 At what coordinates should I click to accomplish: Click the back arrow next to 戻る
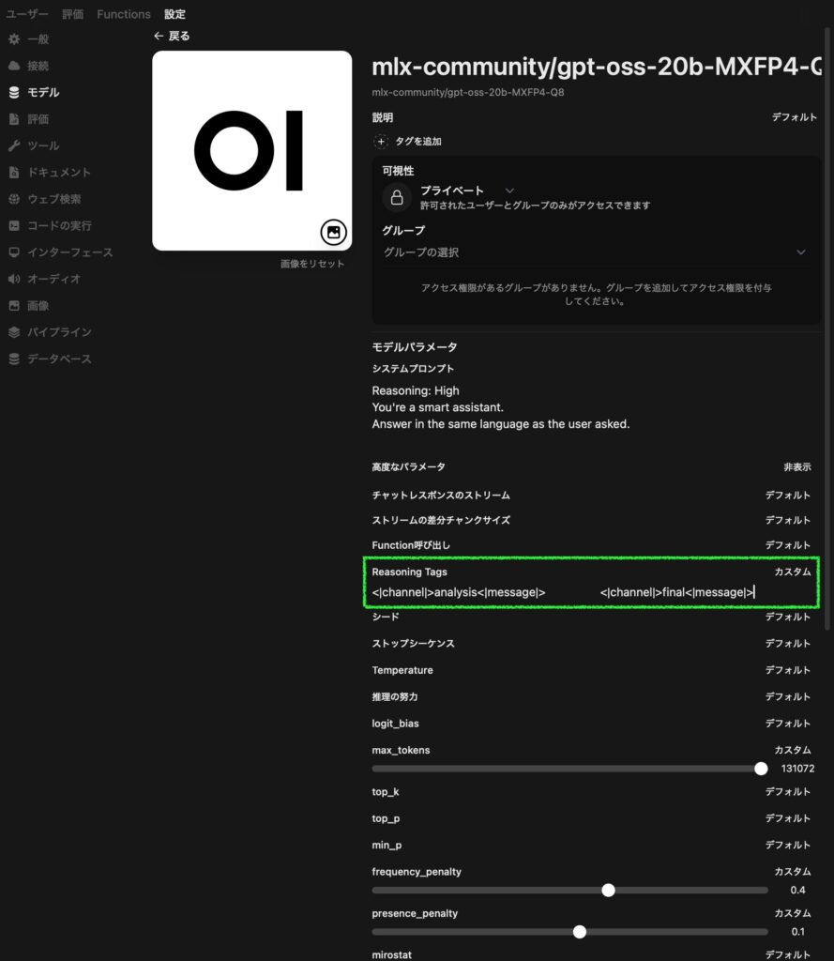pos(159,37)
